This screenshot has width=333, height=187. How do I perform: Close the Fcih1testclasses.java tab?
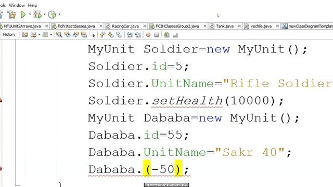click(100, 26)
